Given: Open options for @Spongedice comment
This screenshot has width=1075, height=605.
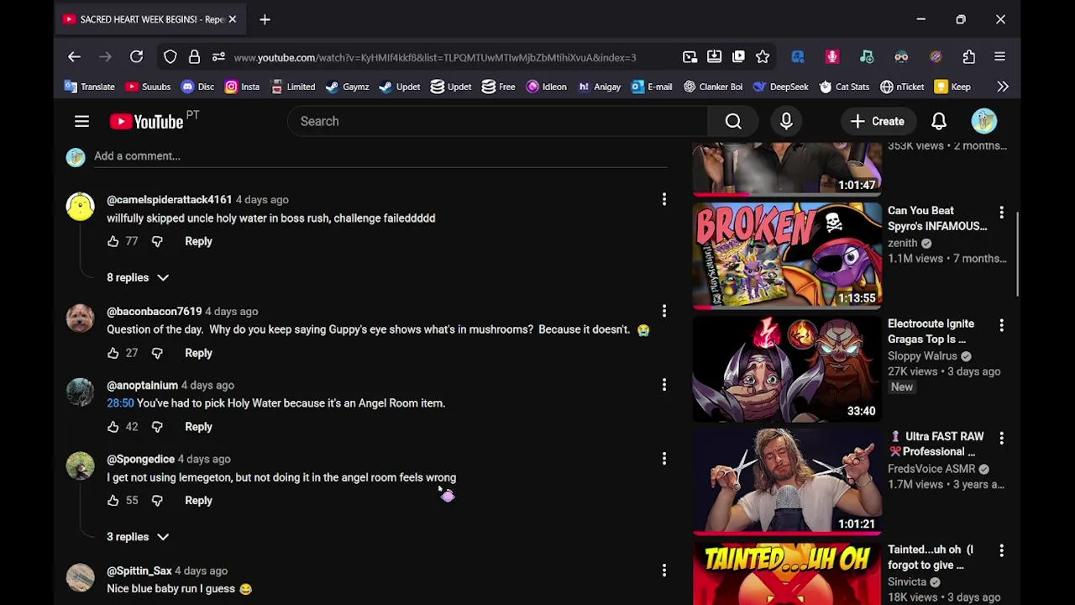Looking at the screenshot, I should [x=663, y=459].
